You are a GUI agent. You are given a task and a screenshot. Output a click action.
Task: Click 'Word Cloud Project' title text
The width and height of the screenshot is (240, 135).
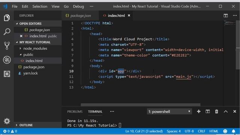click(132, 39)
